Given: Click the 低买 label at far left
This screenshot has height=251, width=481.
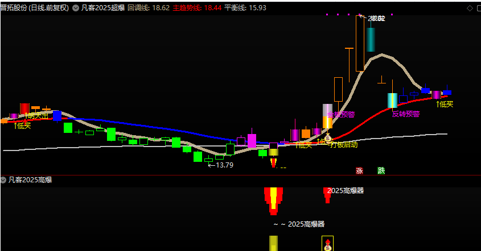Looking at the screenshot, I should (22, 125).
